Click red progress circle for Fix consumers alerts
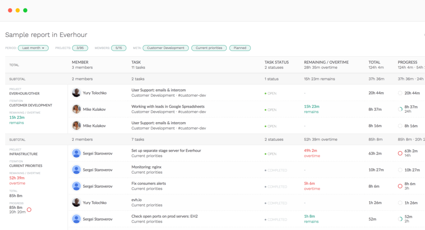Viewport: 425px width, 230px height. tap(400, 186)
